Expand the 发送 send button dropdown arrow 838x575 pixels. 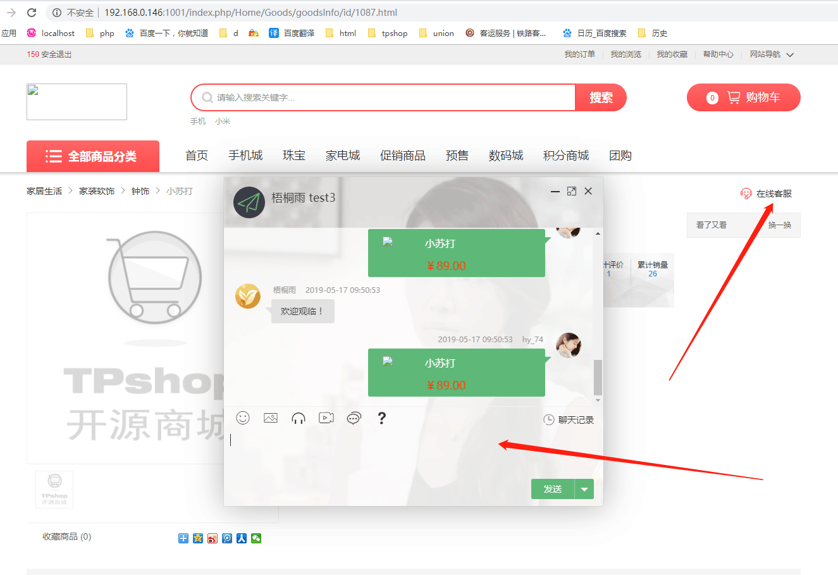pos(585,488)
